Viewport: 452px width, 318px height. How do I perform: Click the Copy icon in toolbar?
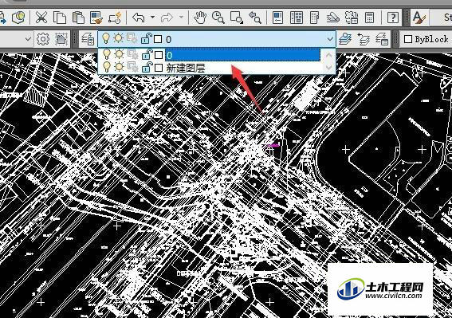click(x=60, y=18)
